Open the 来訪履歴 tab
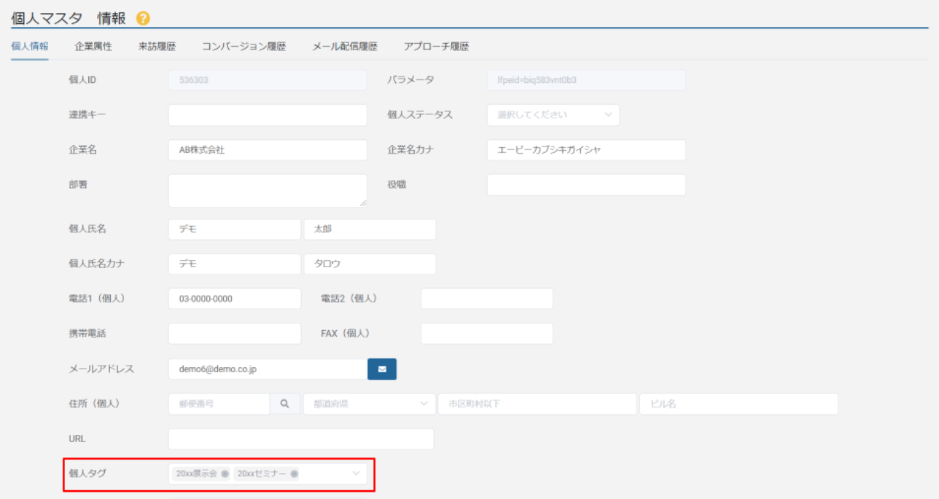The width and height of the screenshot is (939, 499). click(x=157, y=47)
